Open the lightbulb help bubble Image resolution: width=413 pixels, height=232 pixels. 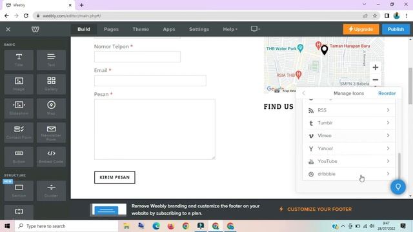tap(398, 187)
